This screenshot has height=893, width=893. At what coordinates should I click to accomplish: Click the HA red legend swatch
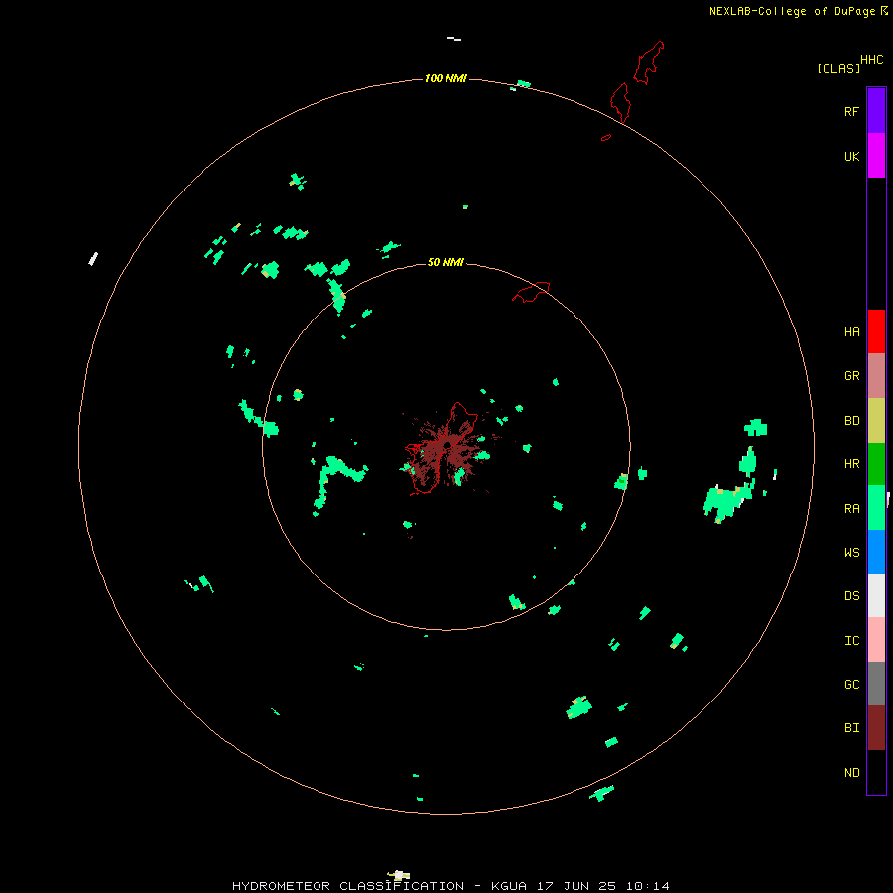876,331
